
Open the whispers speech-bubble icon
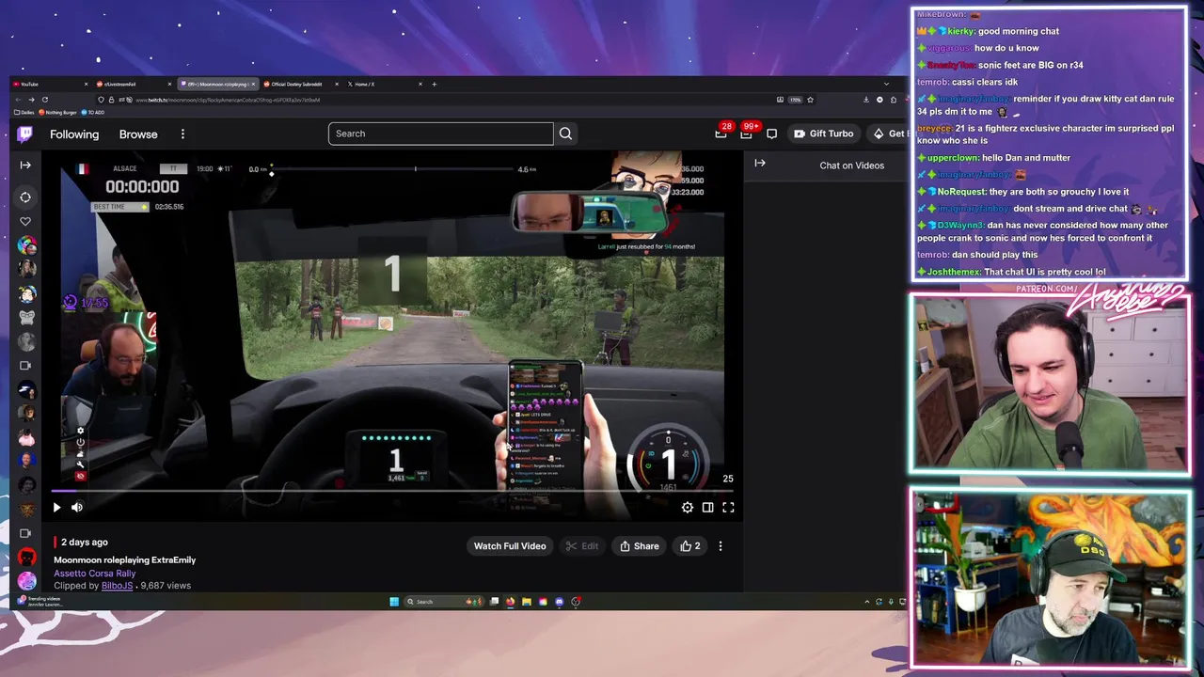pyautogui.click(x=771, y=134)
